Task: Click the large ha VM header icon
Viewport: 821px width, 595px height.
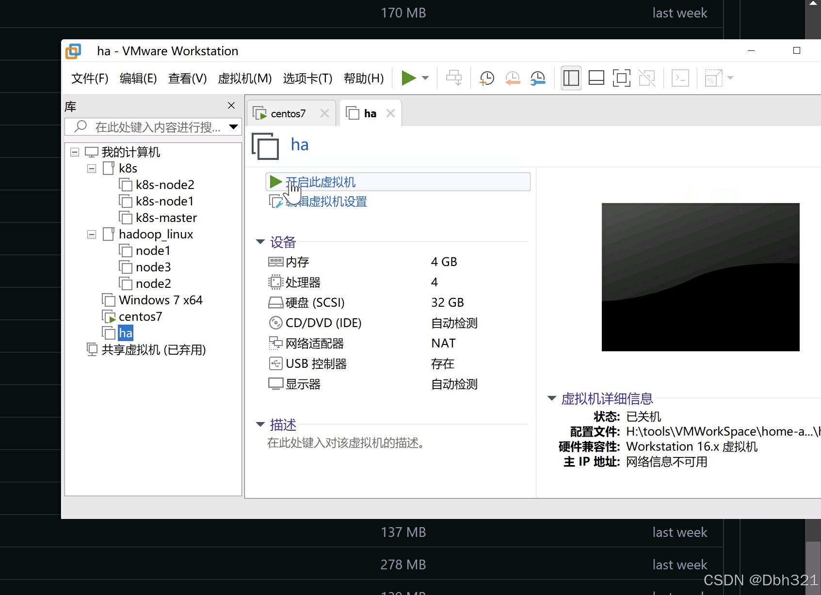Action: coord(265,146)
